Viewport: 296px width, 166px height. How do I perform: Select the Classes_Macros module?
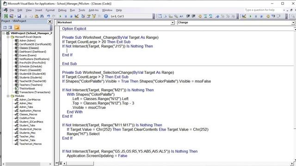[x=28, y=114]
